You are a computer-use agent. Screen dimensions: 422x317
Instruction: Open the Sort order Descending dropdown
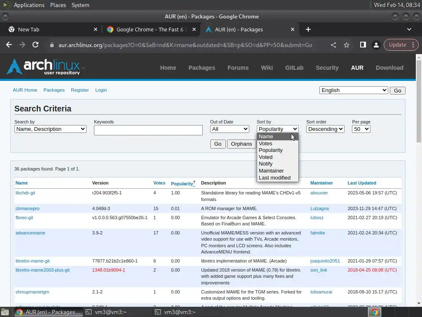(325, 129)
